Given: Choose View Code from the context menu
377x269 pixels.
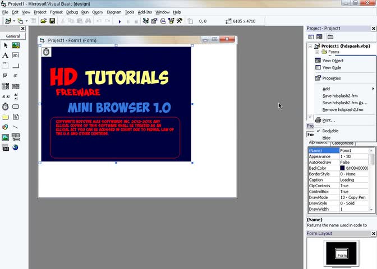Looking at the screenshot, I should [345, 68].
